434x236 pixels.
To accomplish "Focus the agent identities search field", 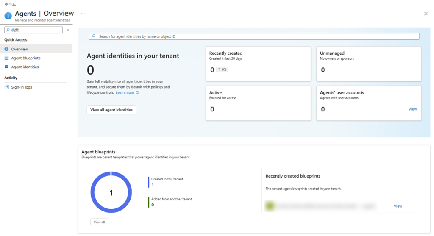I will pyautogui.click(x=254, y=36).
